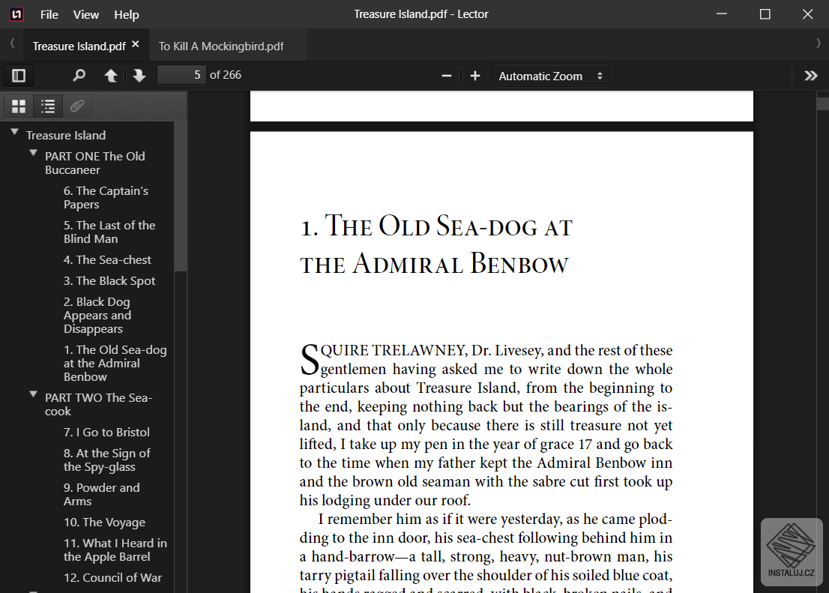Zoom in with the plus button
The image size is (829, 593).
474,76
